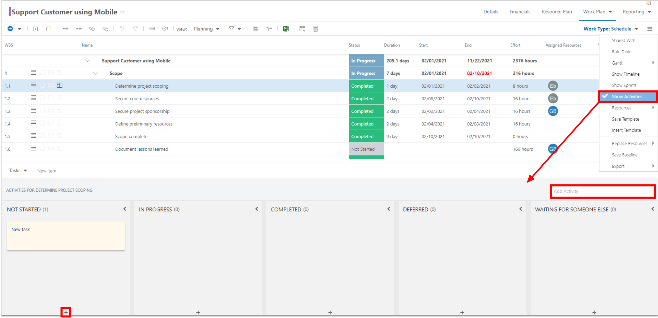Open the activities board icon for task 1.1
The width and height of the screenshot is (658, 318).
[x=59, y=85]
